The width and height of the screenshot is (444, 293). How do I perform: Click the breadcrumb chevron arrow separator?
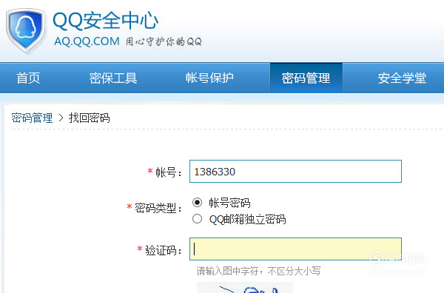click(61, 118)
